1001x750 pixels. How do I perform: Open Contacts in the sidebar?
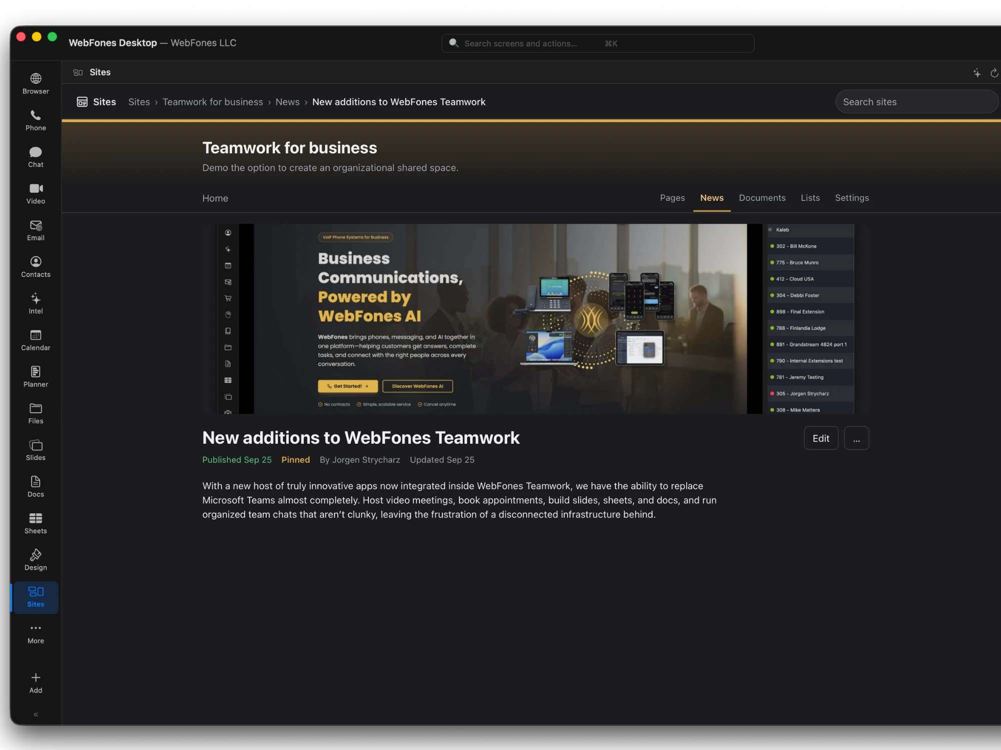36,267
